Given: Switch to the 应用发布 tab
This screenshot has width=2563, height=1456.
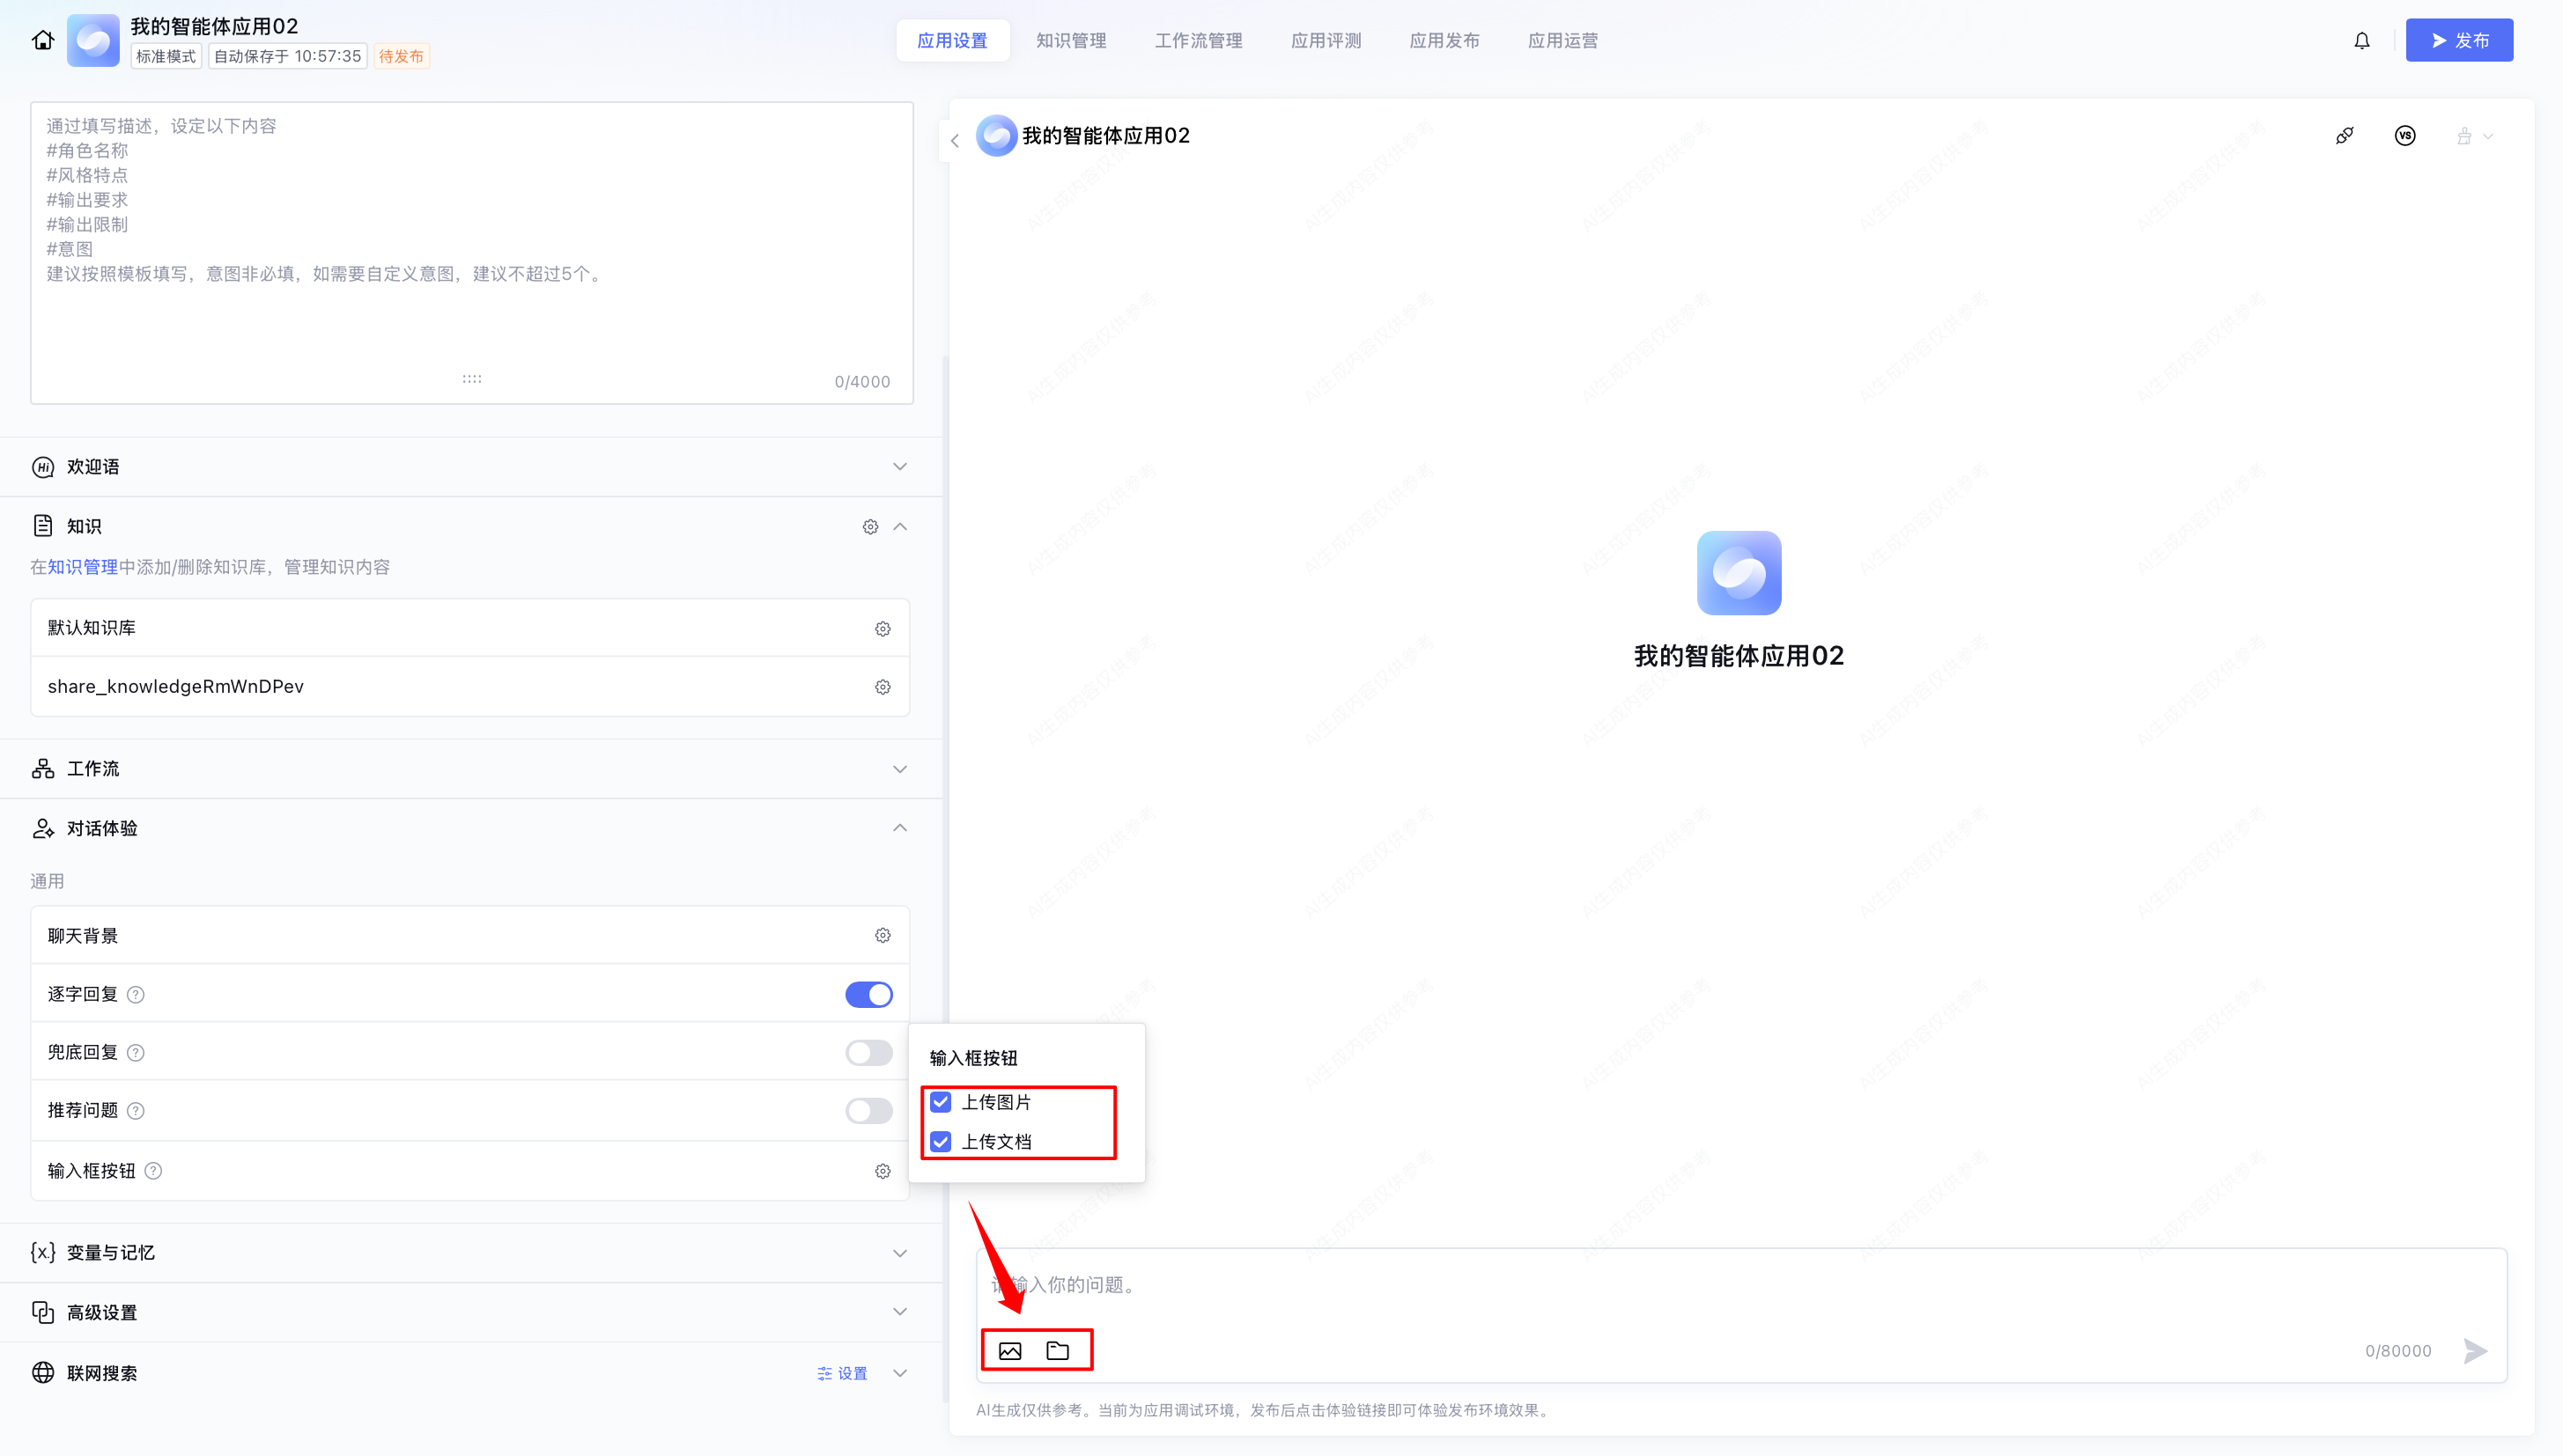Looking at the screenshot, I should (1444, 40).
